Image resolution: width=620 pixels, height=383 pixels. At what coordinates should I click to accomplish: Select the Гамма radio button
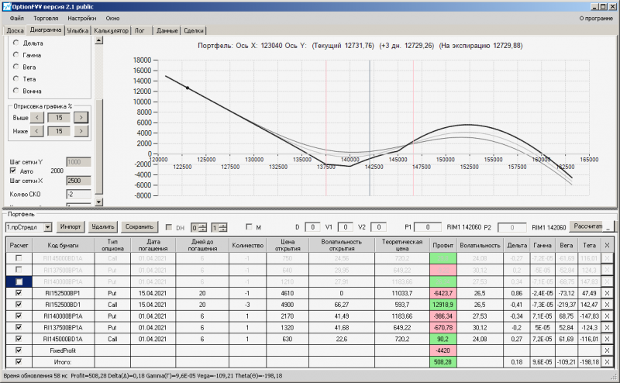(x=15, y=54)
